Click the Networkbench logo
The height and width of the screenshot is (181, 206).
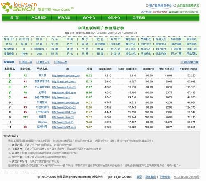pyautogui.click(x=19, y=7)
